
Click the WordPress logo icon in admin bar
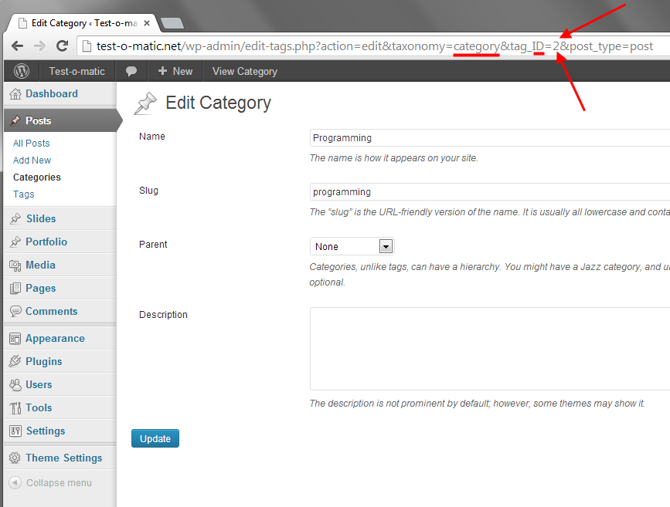click(22, 71)
